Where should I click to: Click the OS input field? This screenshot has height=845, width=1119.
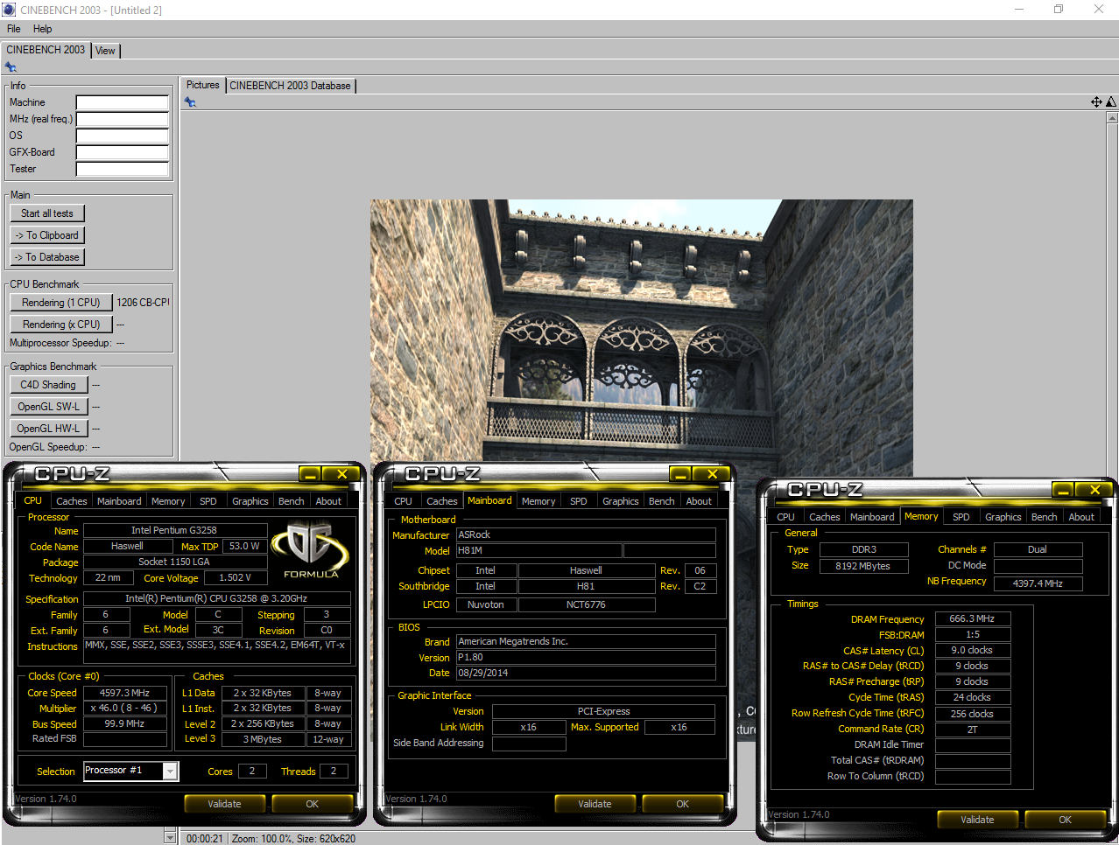pyautogui.click(x=122, y=136)
